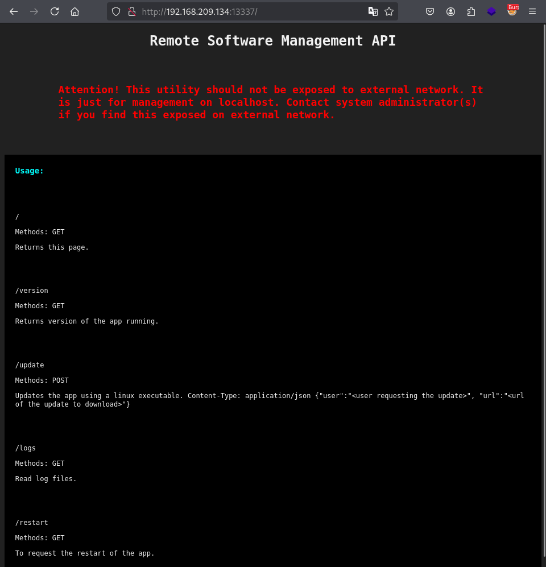
Task: Click the /update endpoint text
Action: click(30, 365)
